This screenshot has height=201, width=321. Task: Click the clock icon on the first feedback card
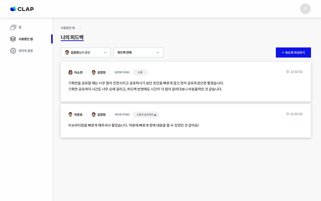(288, 72)
